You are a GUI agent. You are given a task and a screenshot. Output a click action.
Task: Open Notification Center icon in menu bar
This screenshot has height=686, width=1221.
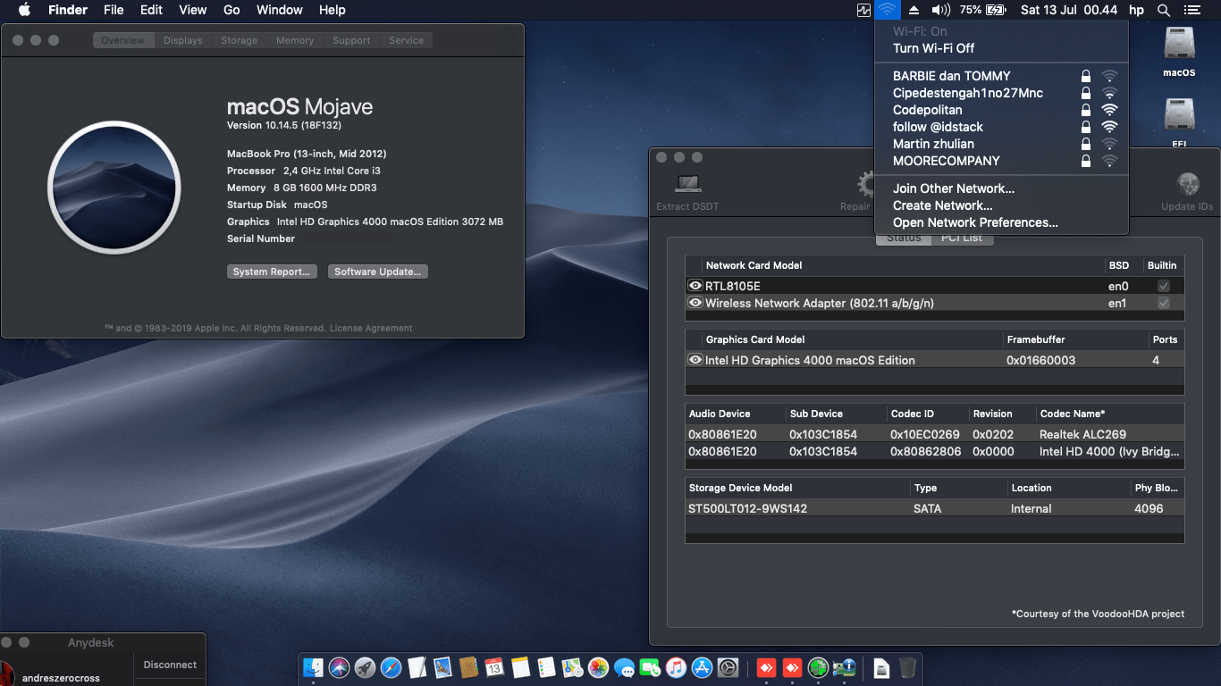pyautogui.click(x=1192, y=10)
